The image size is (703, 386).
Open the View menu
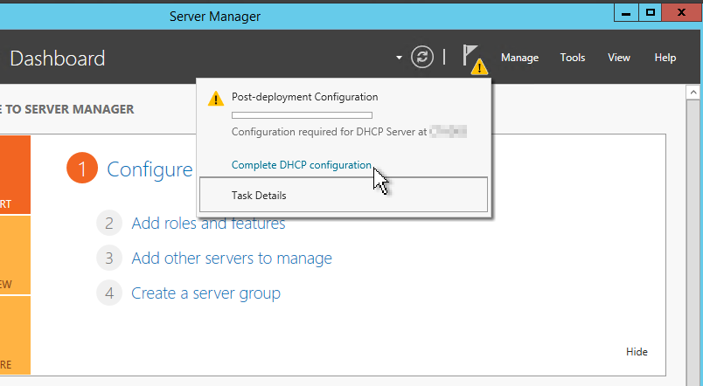coord(619,58)
